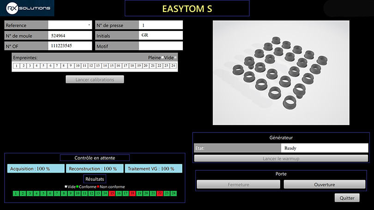Click the EASYTOM S title banner

[187, 8]
